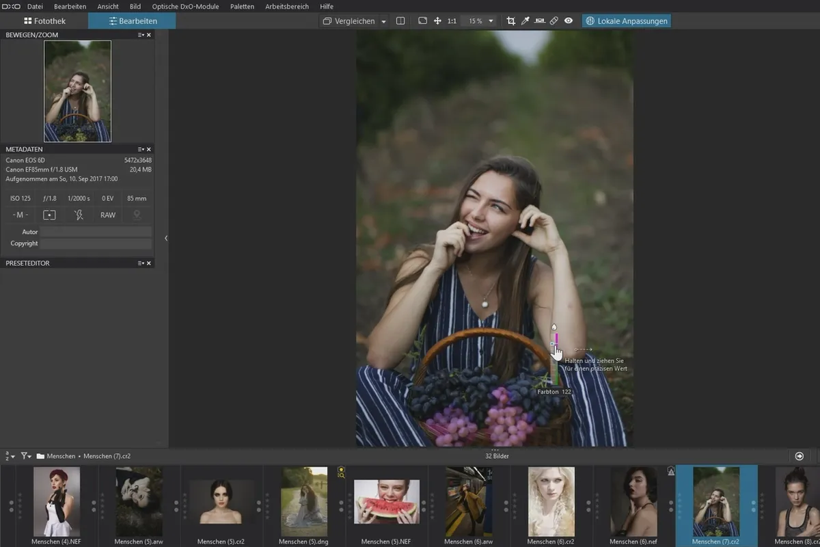This screenshot has height=547, width=820.
Task: Activate the Horizon straighten tool
Action: (x=540, y=21)
